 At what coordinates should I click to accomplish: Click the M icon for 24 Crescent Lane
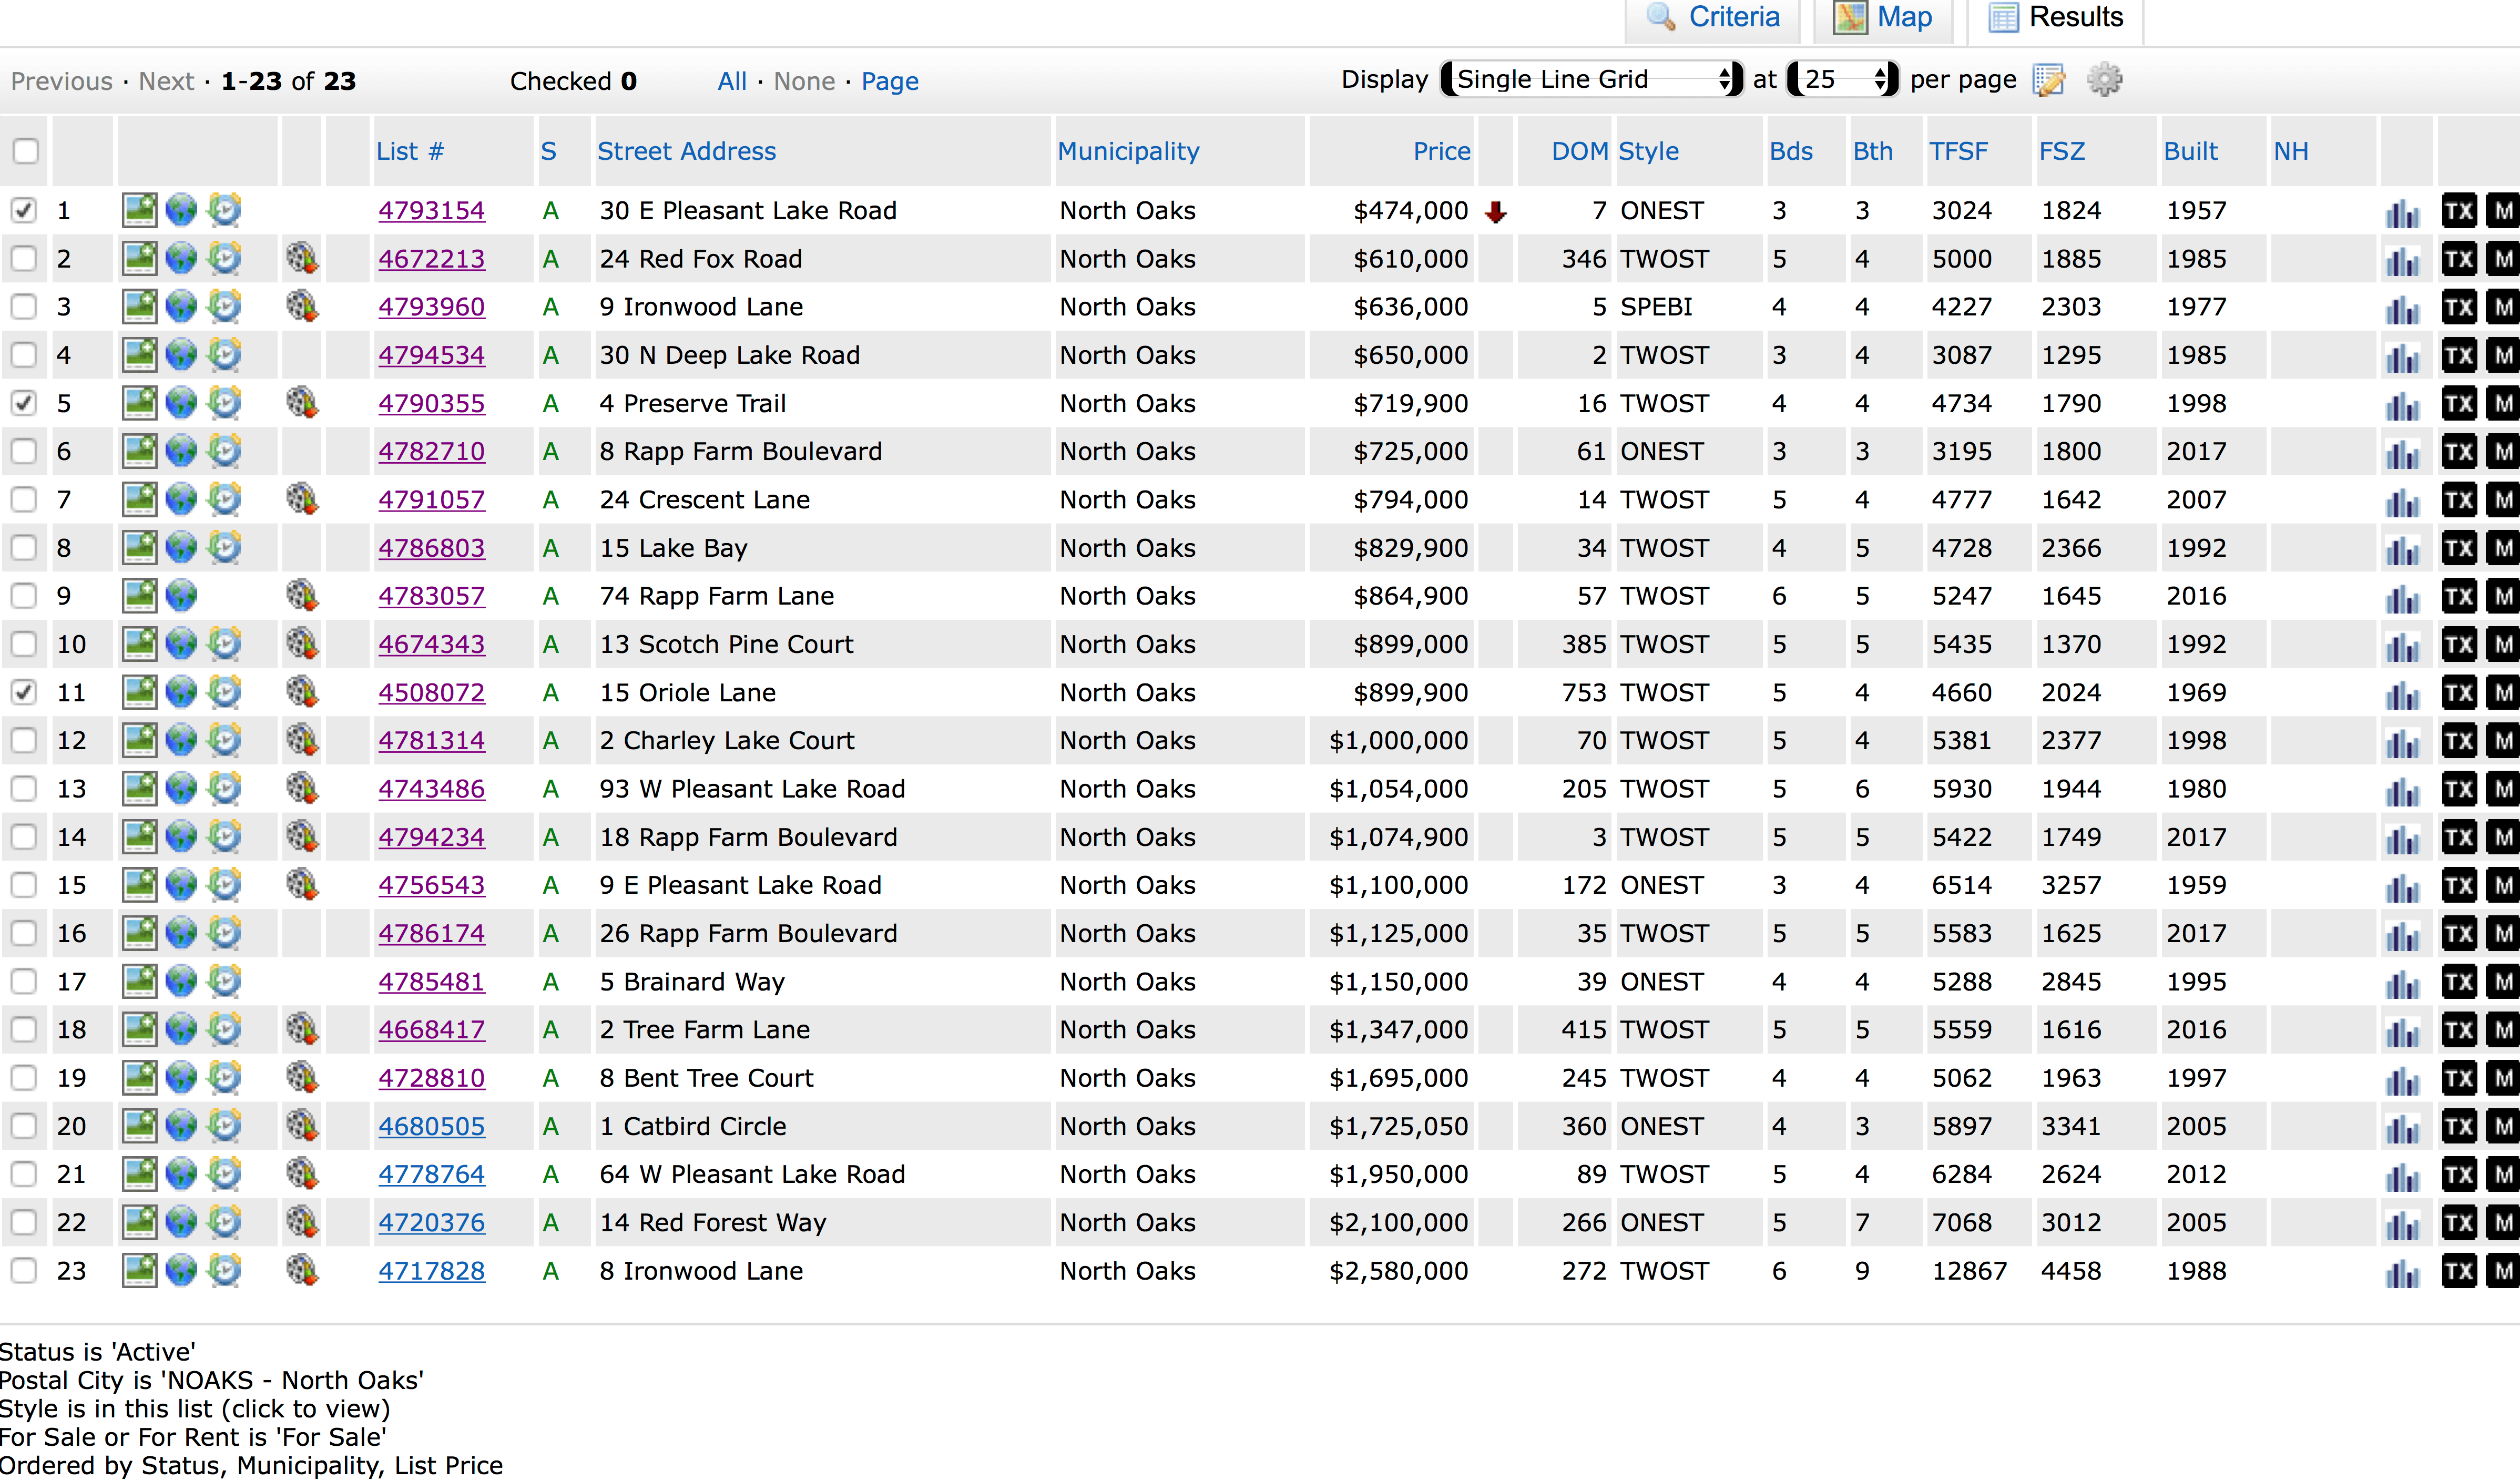[x=2503, y=499]
